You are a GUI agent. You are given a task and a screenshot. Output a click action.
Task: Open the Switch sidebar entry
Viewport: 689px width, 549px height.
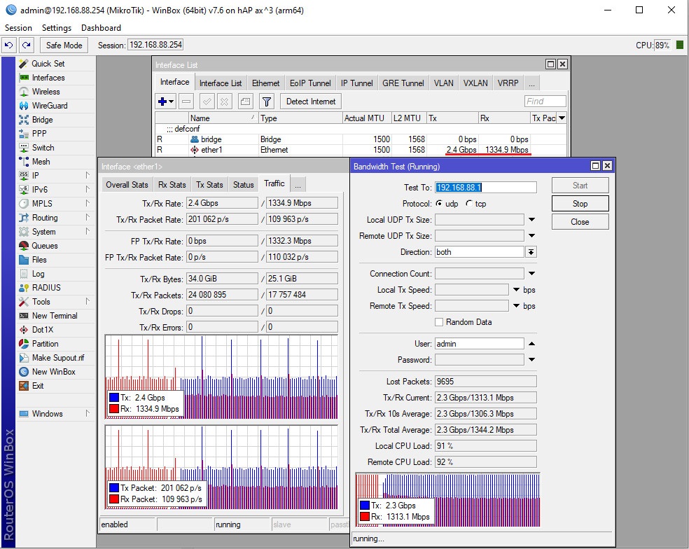(x=43, y=148)
